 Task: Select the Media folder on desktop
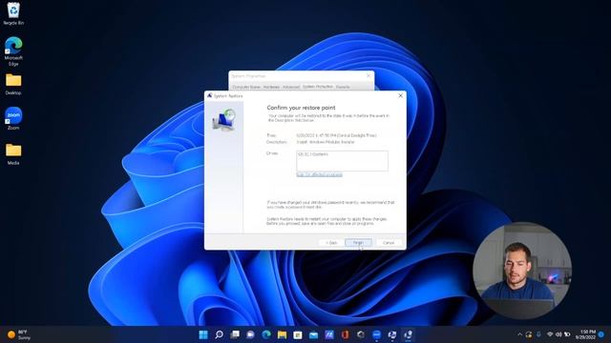[13, 154]
